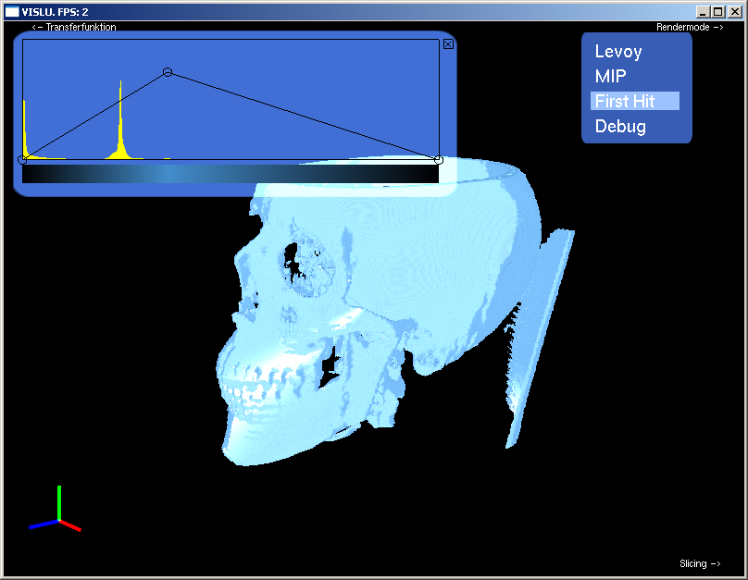Collapse the Transferfunktion panel via its label

[74, 27]
